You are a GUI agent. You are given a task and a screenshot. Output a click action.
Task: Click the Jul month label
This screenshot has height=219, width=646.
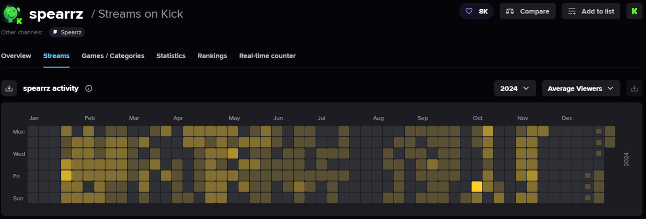tap(321, 118)
